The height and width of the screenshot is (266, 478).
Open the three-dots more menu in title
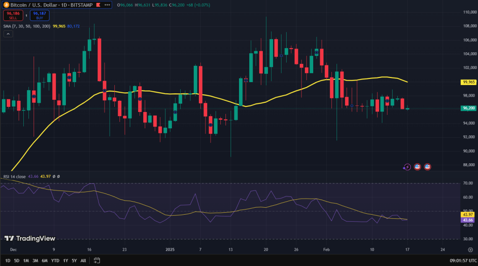pyautogui.click(x=107, y=5)
